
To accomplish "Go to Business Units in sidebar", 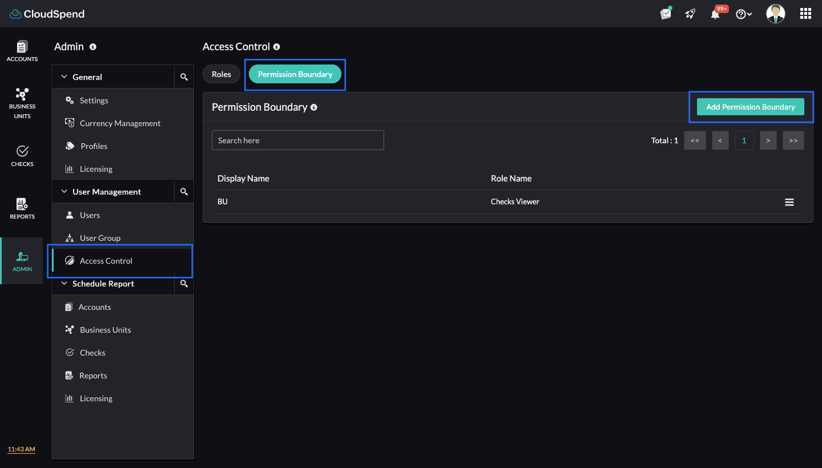I will pyautogui.click(x=22, y=103).
